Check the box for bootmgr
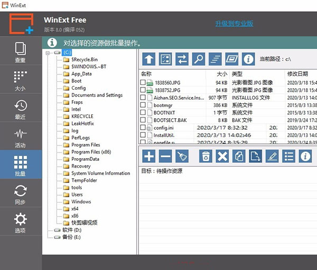 pos(143,105)
